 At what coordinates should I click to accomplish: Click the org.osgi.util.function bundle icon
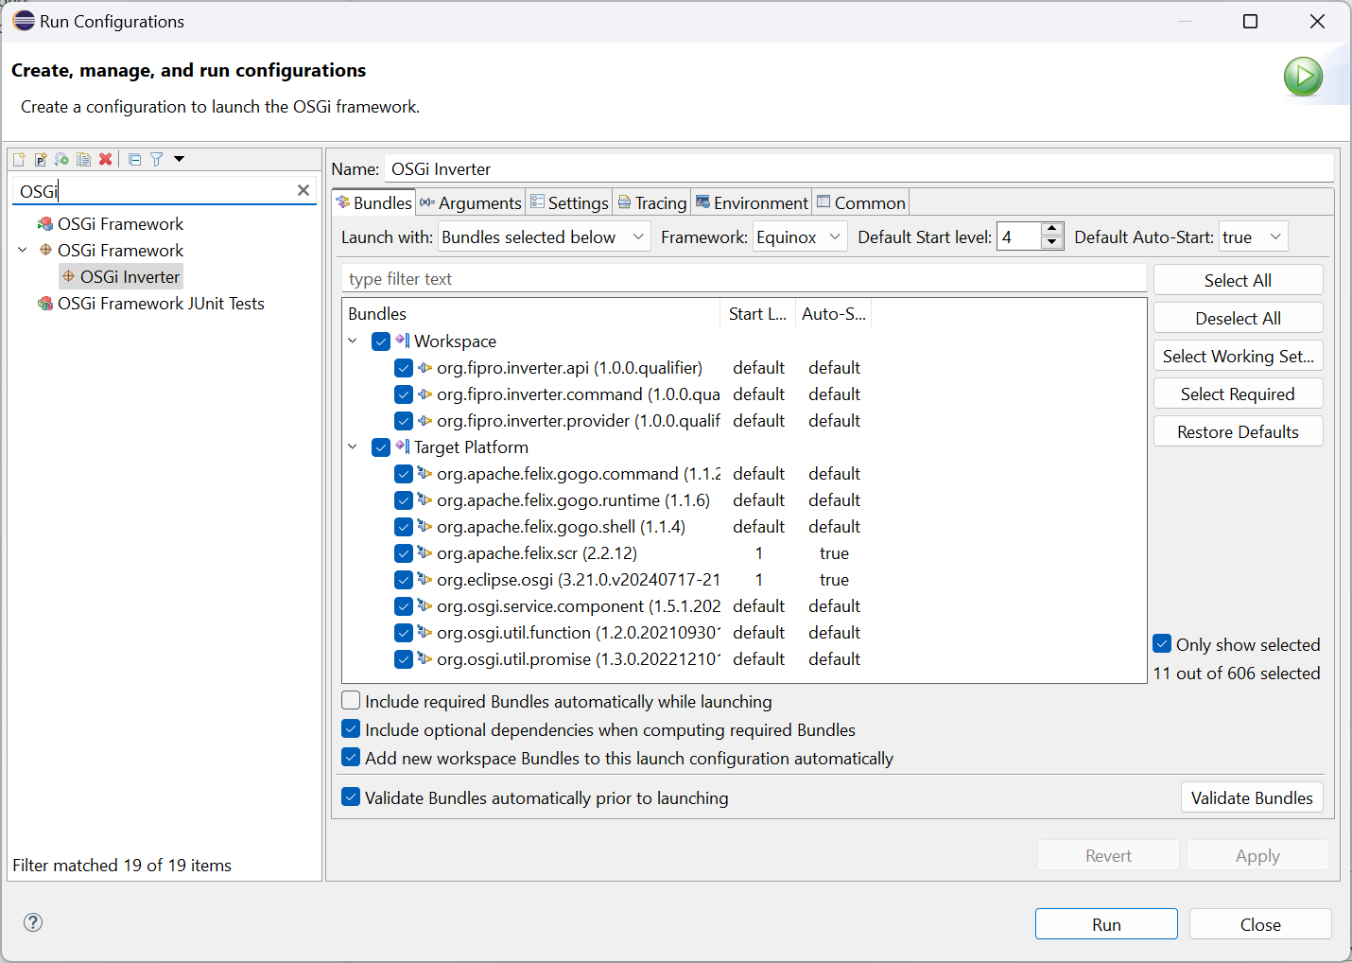pyautogui.click(x=425, y=632)
